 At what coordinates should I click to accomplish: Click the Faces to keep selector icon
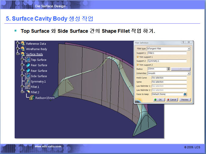[185, 94]
